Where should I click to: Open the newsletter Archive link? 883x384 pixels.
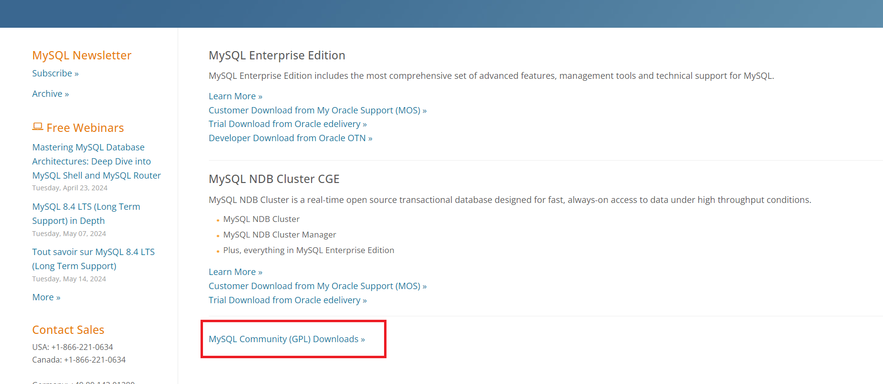pos(51,94)
